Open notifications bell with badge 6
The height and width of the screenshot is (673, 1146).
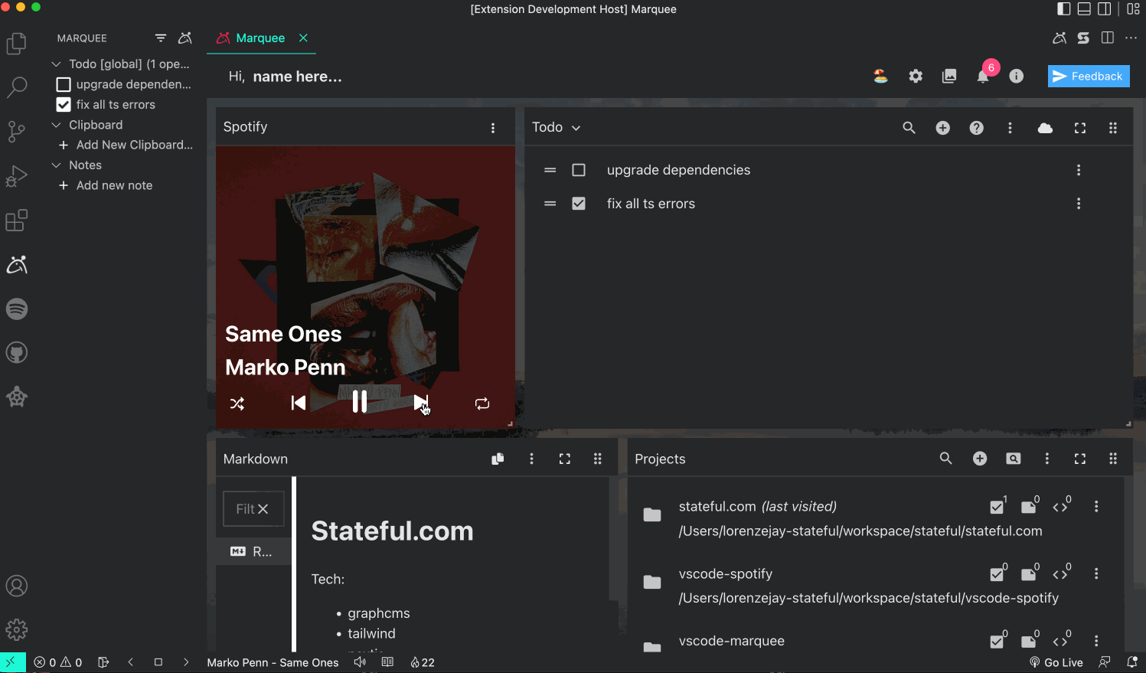coord(983,76)
